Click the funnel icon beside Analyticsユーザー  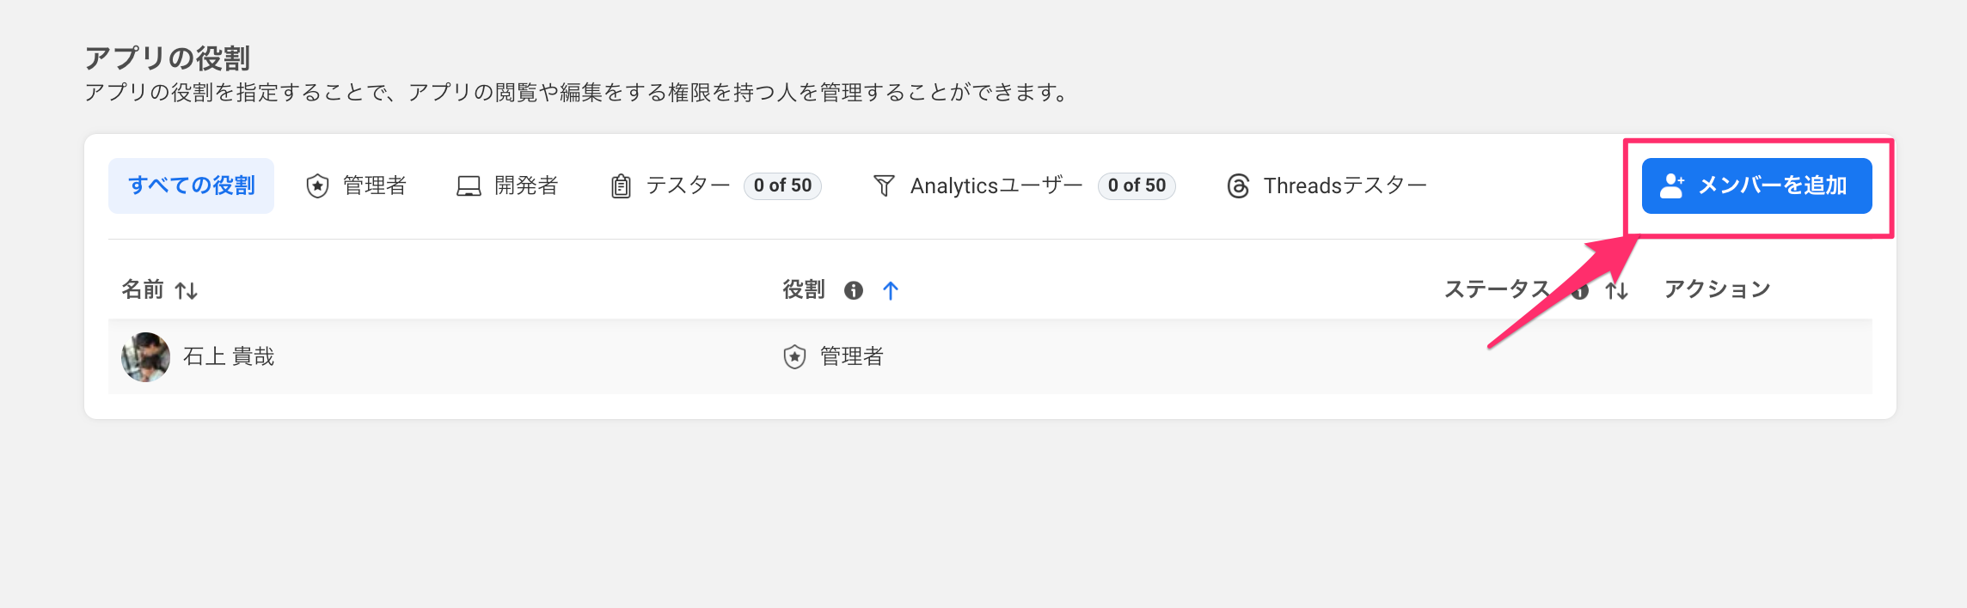(x=884, y=185)
